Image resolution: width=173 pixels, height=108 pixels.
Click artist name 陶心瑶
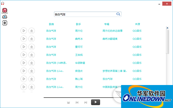(79, 79)
